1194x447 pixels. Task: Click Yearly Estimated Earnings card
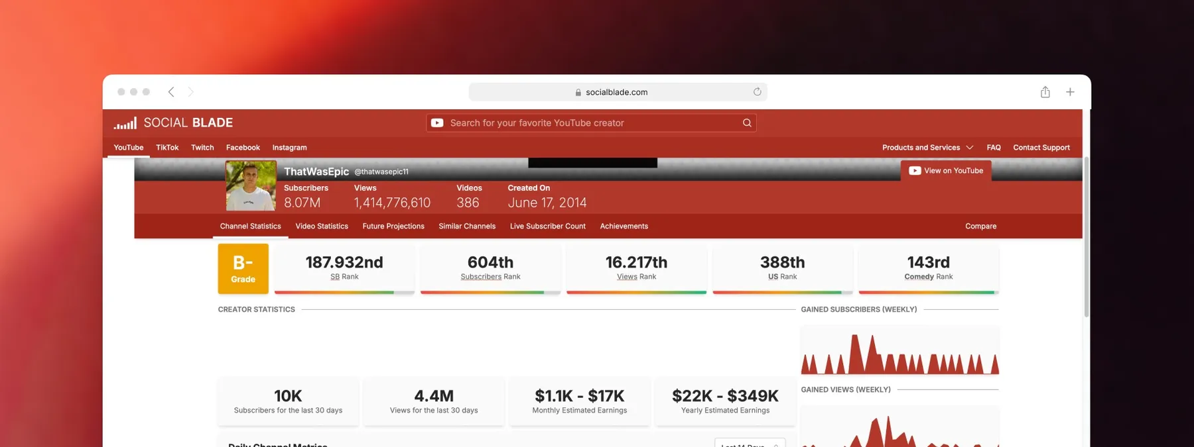click(x=725, y=401)
